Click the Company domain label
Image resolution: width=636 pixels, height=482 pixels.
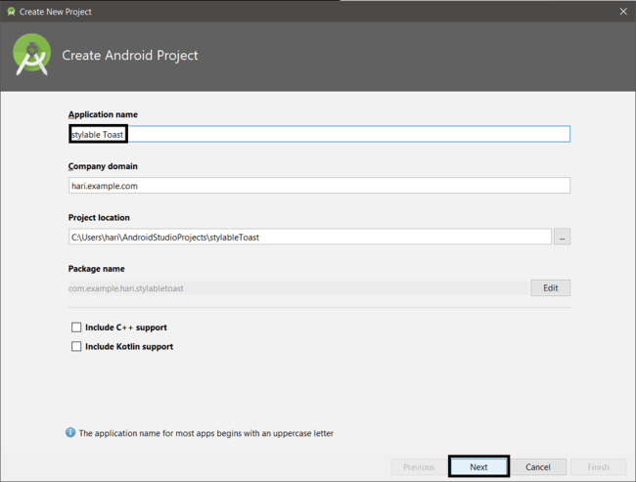click(103, 166)
